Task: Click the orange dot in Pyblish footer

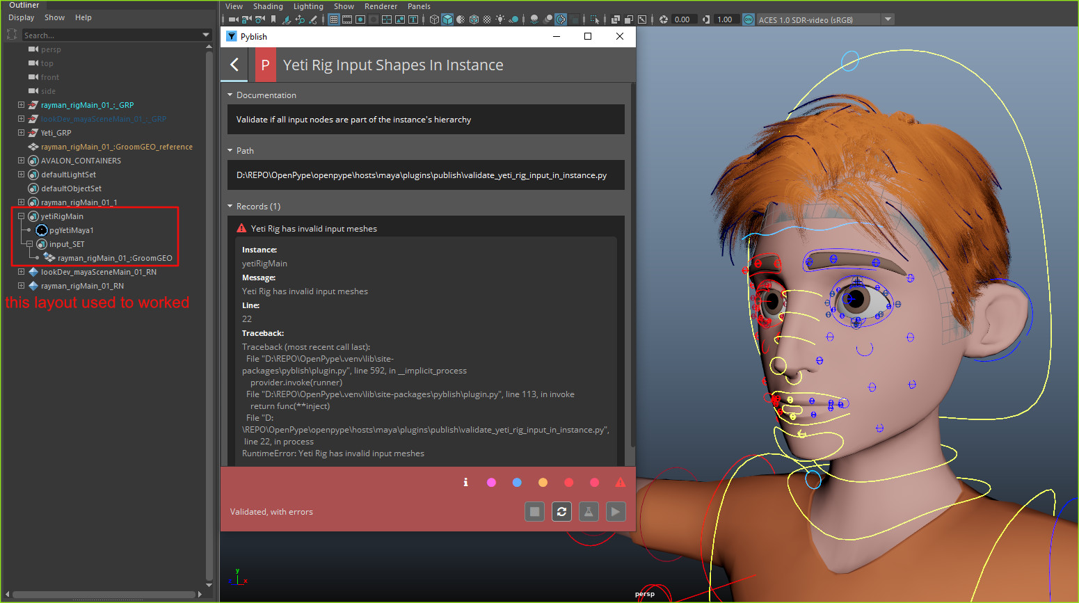Action: point(543,482)
